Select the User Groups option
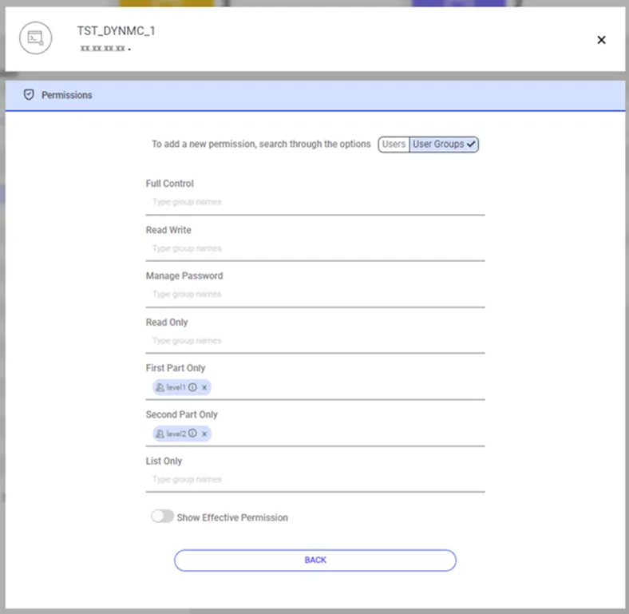The image size is (629, 614). click(x=443, y=144)
